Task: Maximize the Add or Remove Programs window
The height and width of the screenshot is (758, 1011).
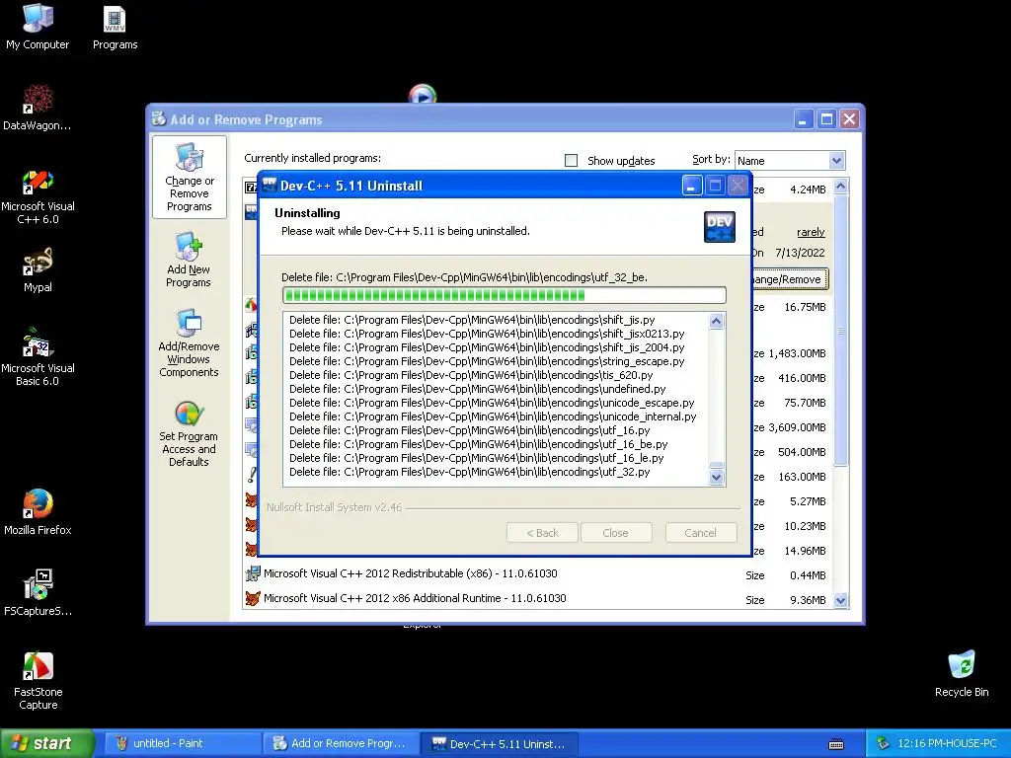Action: [x=826, y=119]
